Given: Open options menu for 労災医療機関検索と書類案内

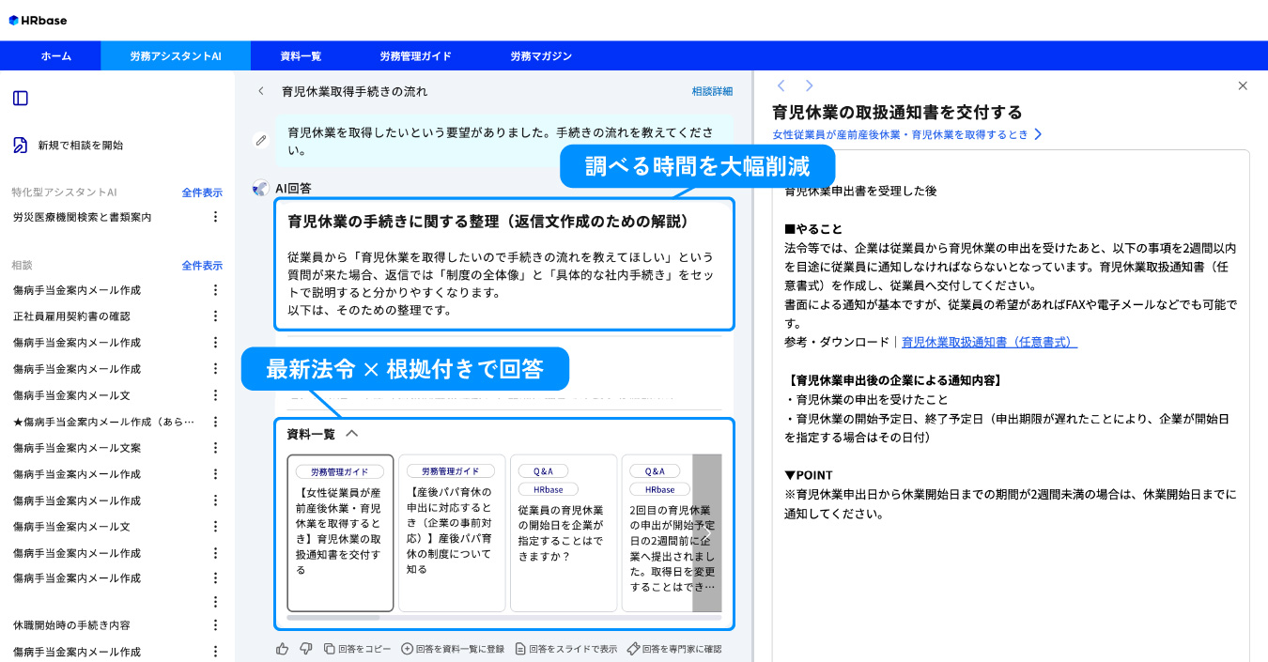Looking at the screenshot, I should [x=215, y=217].
